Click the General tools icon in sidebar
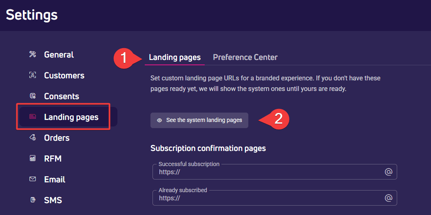The image size is (431, 215). pos(33,54)
